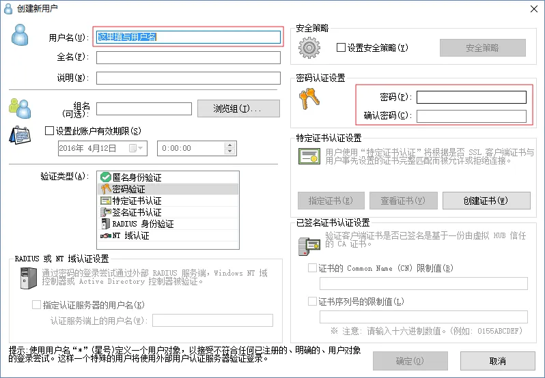Click the user avatar icon beside 用户名
This screenshot has height=378, width=545.
click(x=20, y=35)
